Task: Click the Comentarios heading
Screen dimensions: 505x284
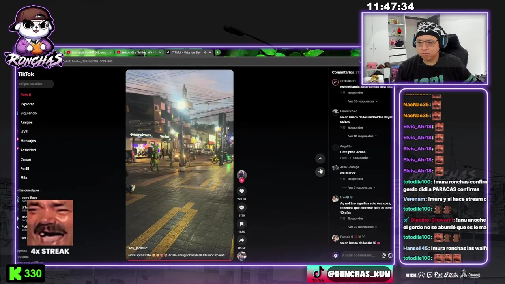Action: pyautogui.click(x=343, y=72)
